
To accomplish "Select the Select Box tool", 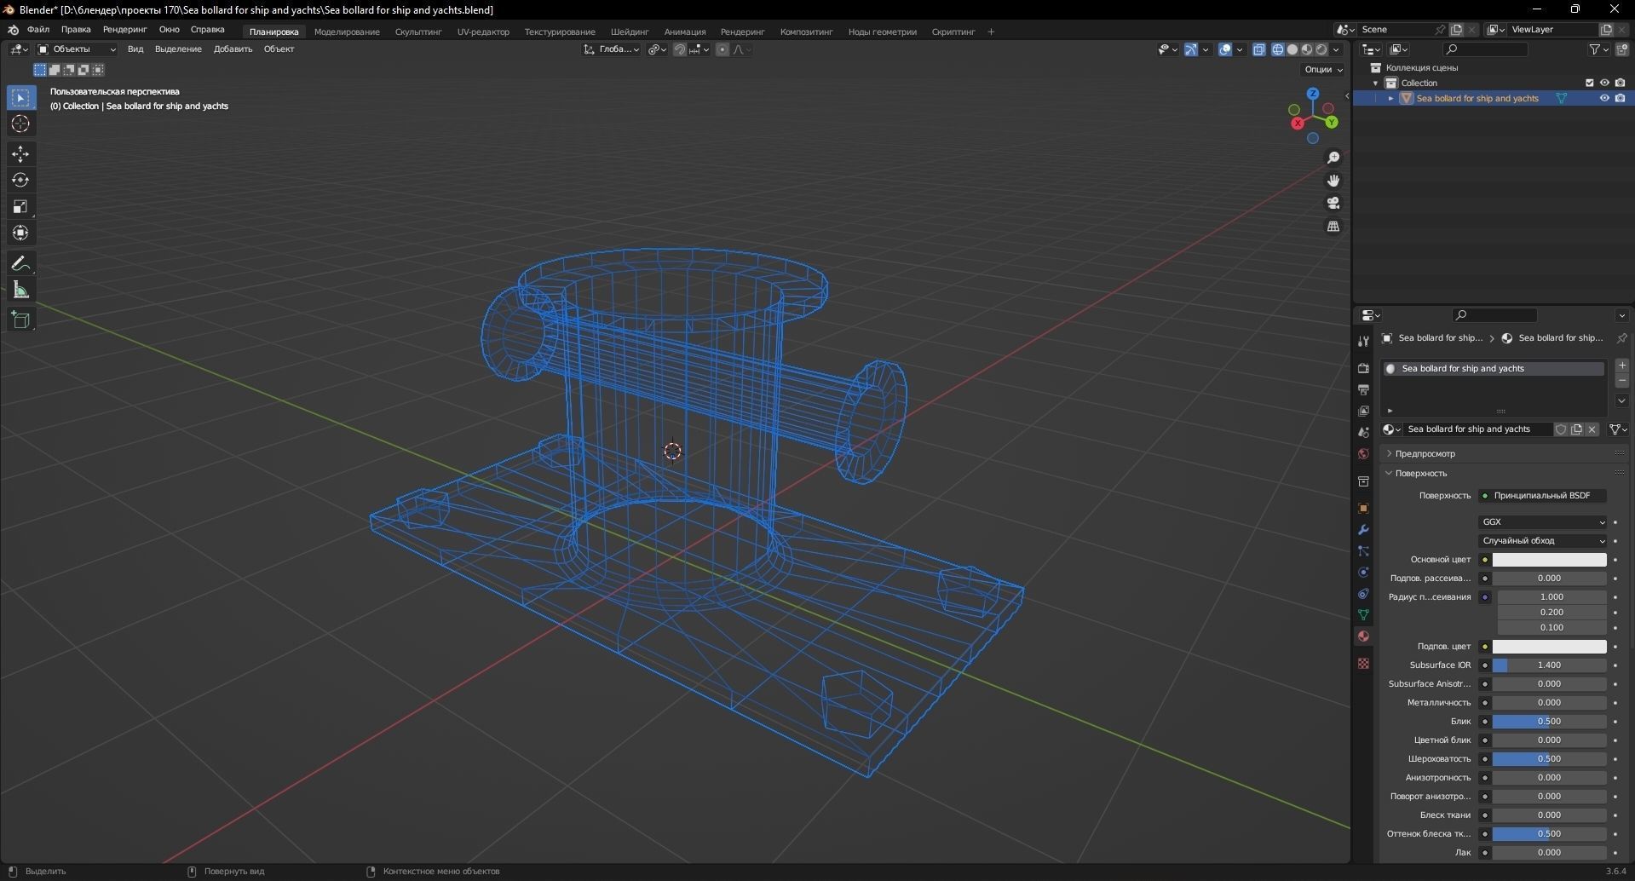I will pyautogui.click(x=20, y=98).
